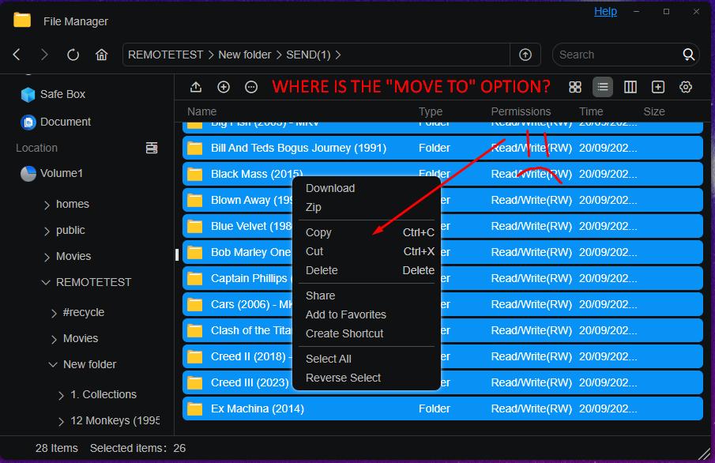Expand Movies under REMOTETEST

pyautogui.click(x=54, y=339)
